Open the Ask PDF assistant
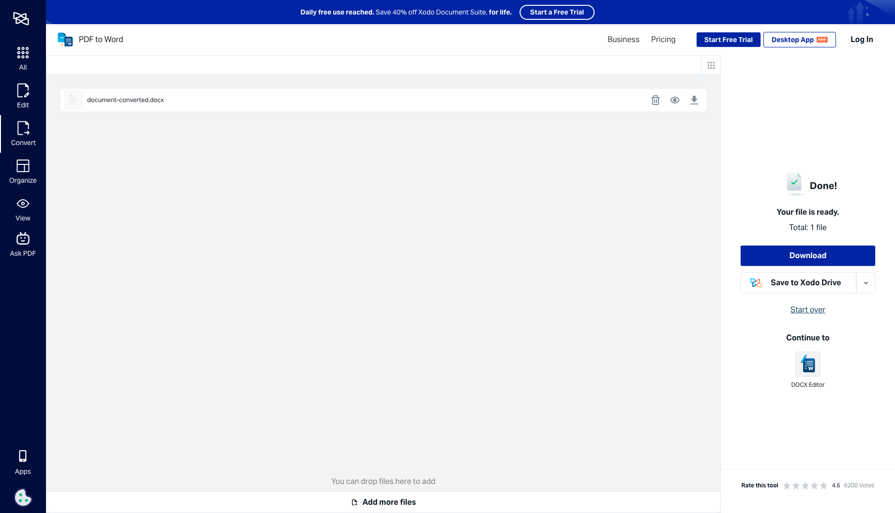895x513 pixels. pyautogui.click(x=23, y=244)
